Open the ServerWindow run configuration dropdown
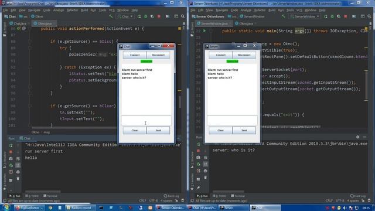The image size is (375, 211). (x=305, y=16)
